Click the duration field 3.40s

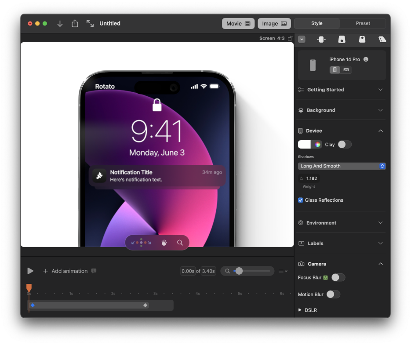click(x=208, y=271)
